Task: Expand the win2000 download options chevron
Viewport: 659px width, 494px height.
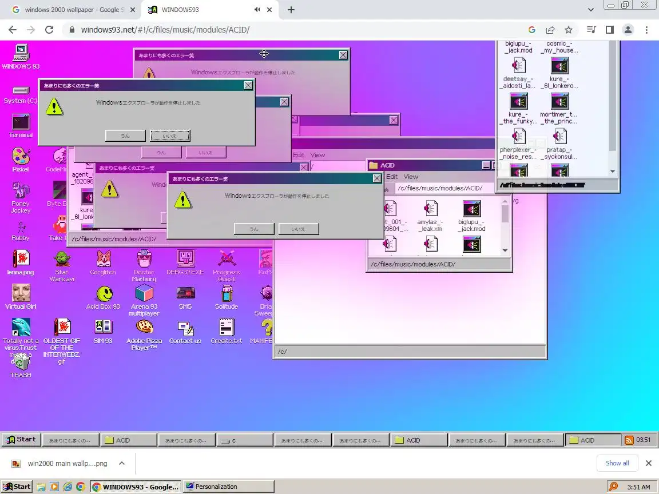Action: tap(122, 463)
